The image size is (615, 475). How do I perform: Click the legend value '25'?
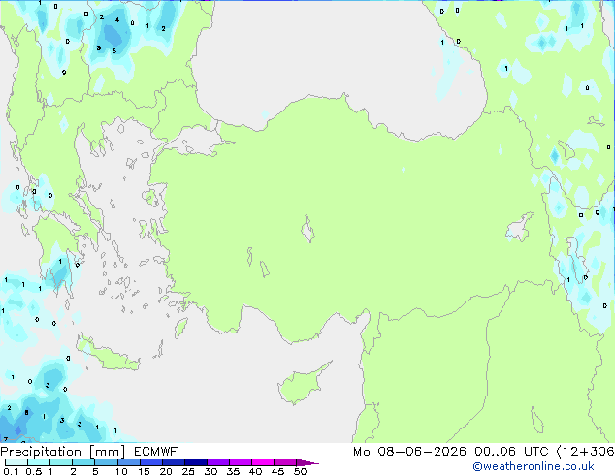coord(188,471)
